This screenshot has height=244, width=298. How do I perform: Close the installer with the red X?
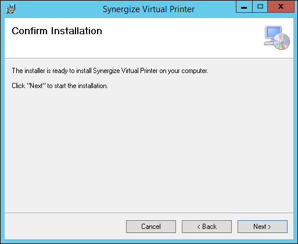click(x=281, y=7)
